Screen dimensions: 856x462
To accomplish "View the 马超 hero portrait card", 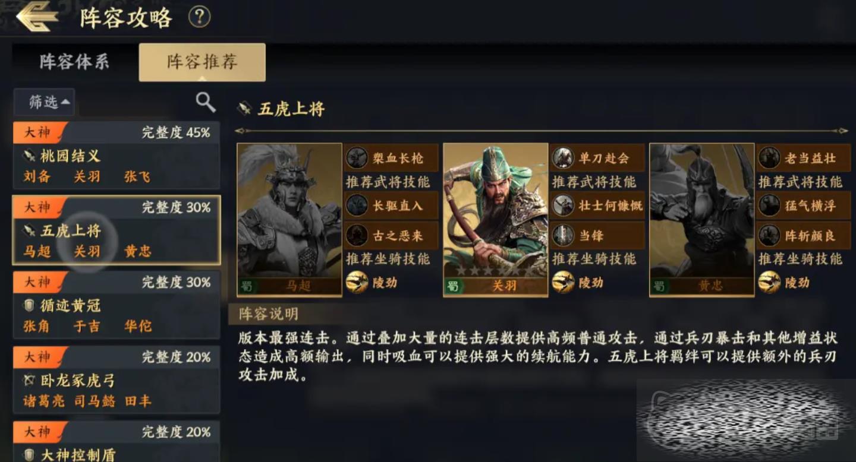I will (289, 220).
